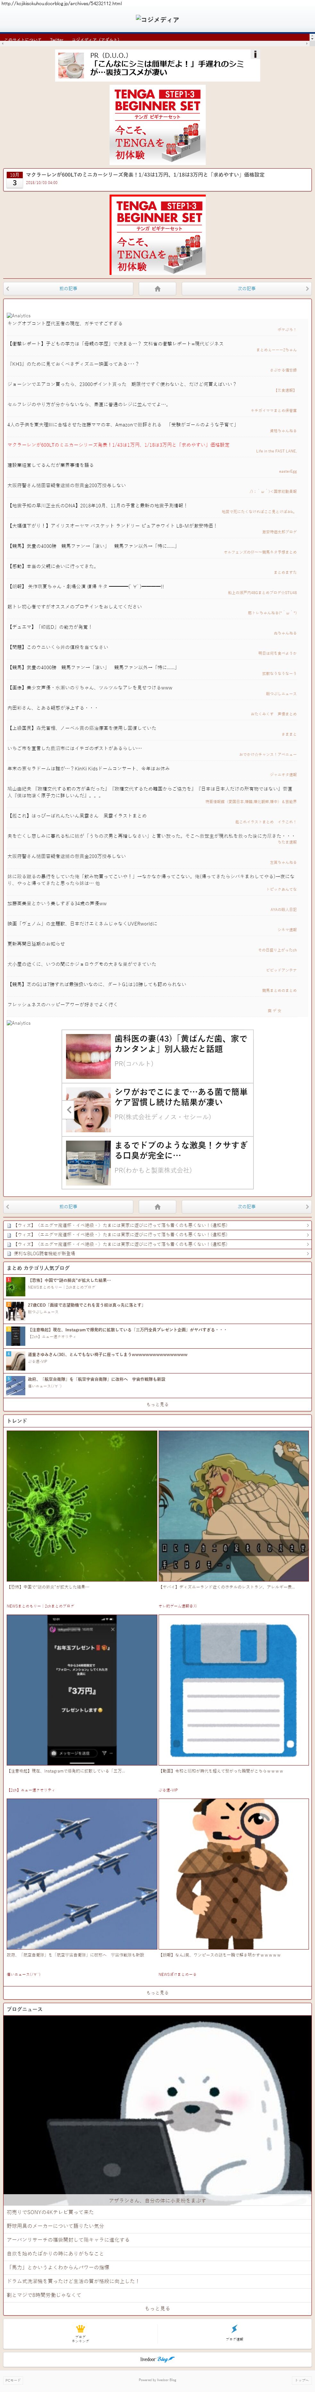Image resolution: width=315 pixels, height=2392 pixels.
Task: Click the home icon above the article list
Action: click(158, 289)
